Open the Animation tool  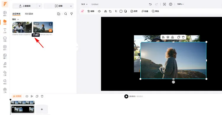[x=145, y=11]
